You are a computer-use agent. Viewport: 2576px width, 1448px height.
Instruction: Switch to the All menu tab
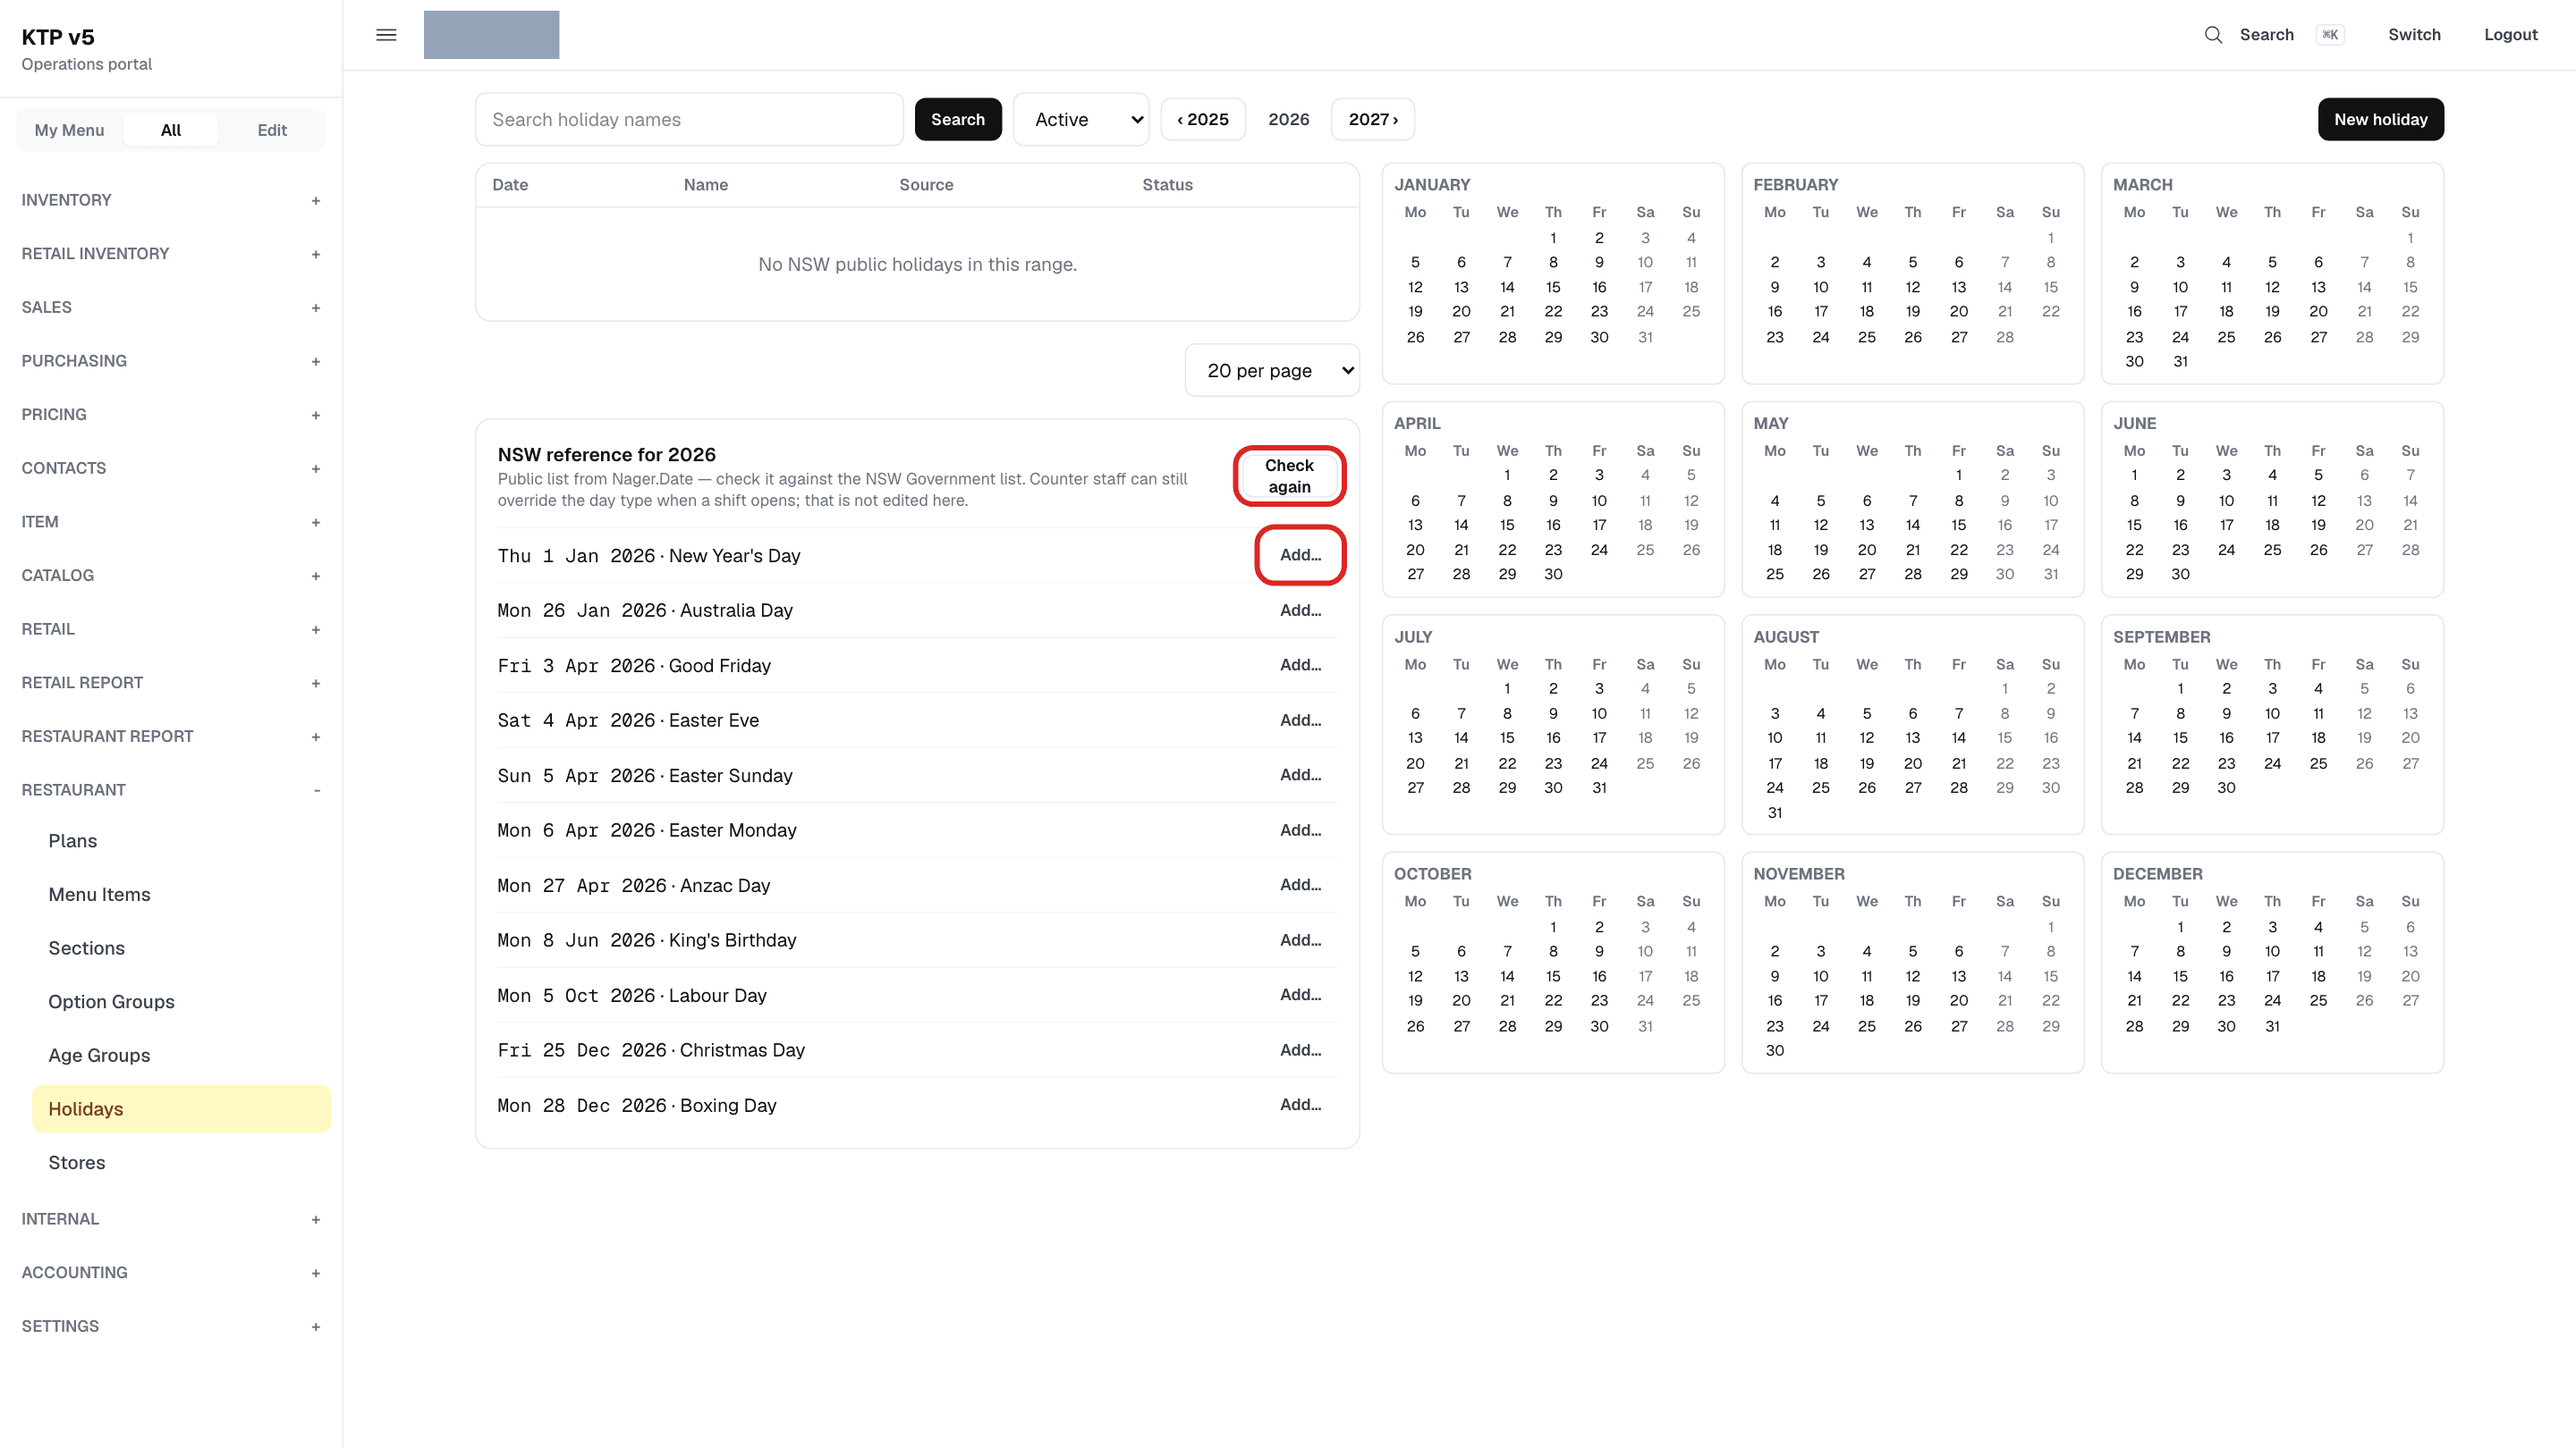[171, 130]
